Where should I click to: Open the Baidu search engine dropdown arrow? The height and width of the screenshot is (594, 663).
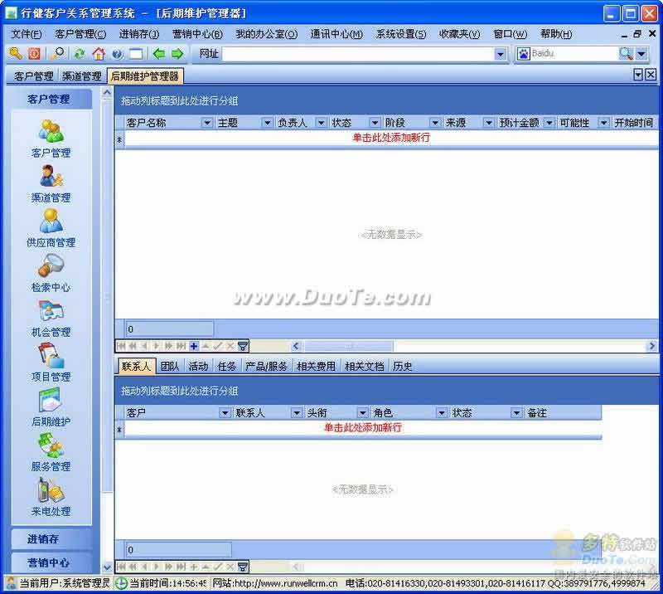coord(641,54)
